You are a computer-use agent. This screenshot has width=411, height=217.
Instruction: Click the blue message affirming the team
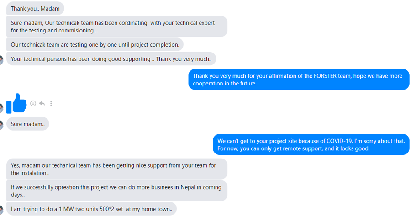point(299,79)
